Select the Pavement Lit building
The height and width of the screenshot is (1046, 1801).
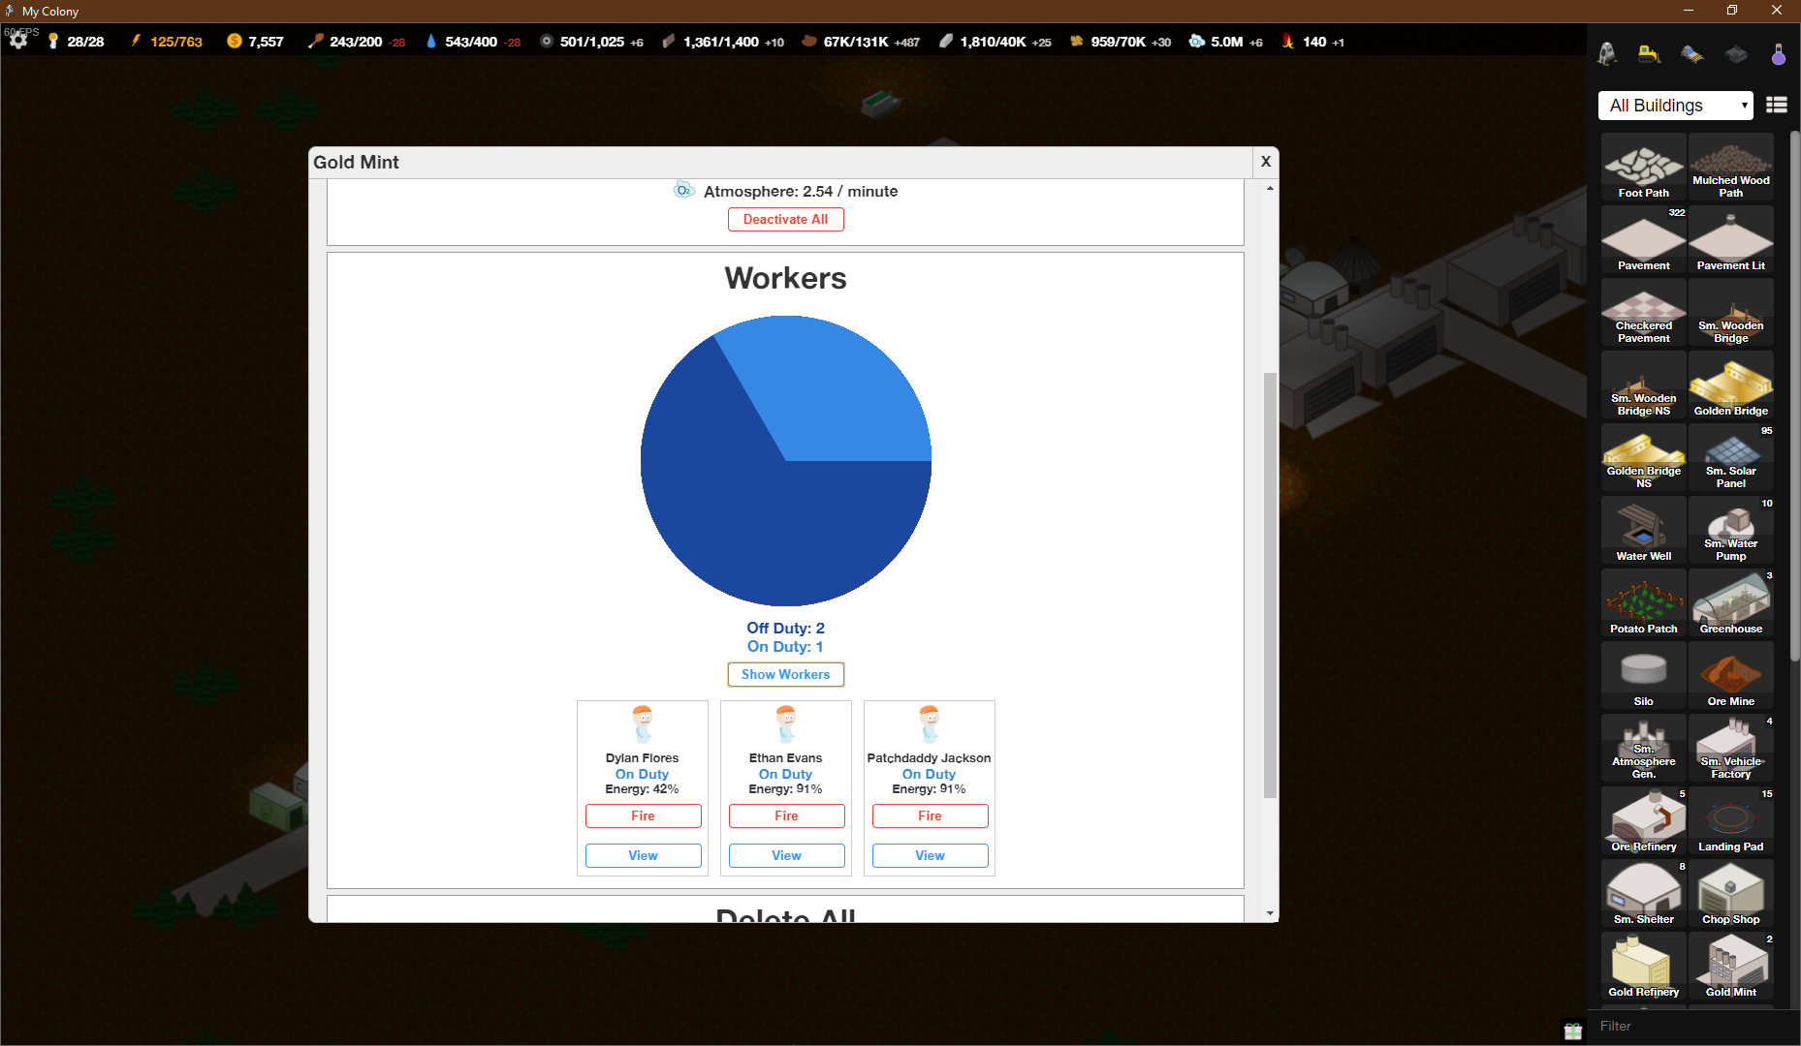[x=1731, y=239]
